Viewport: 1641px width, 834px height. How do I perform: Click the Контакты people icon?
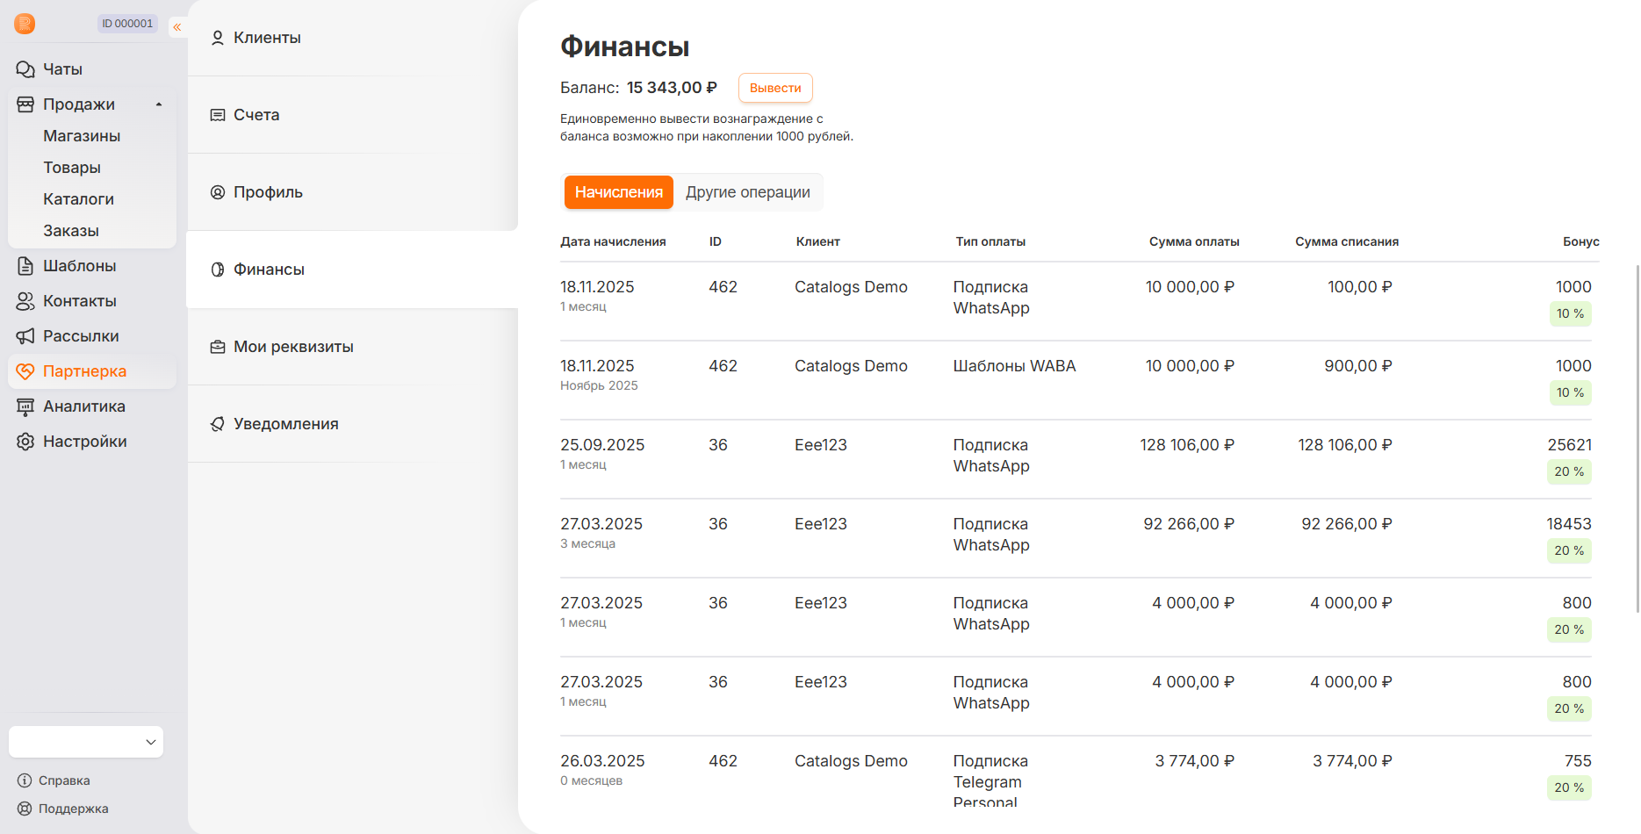pyautogui.click(x=25, y=301)
